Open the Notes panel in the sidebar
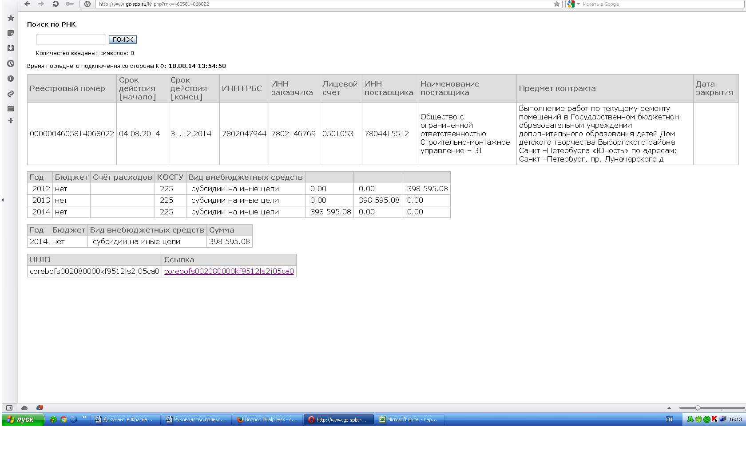 click(11, 33)
